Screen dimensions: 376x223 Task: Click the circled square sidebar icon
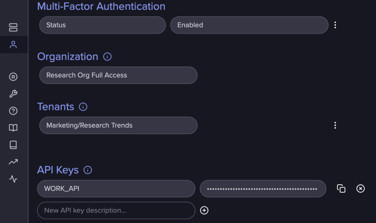coord(13,77)
